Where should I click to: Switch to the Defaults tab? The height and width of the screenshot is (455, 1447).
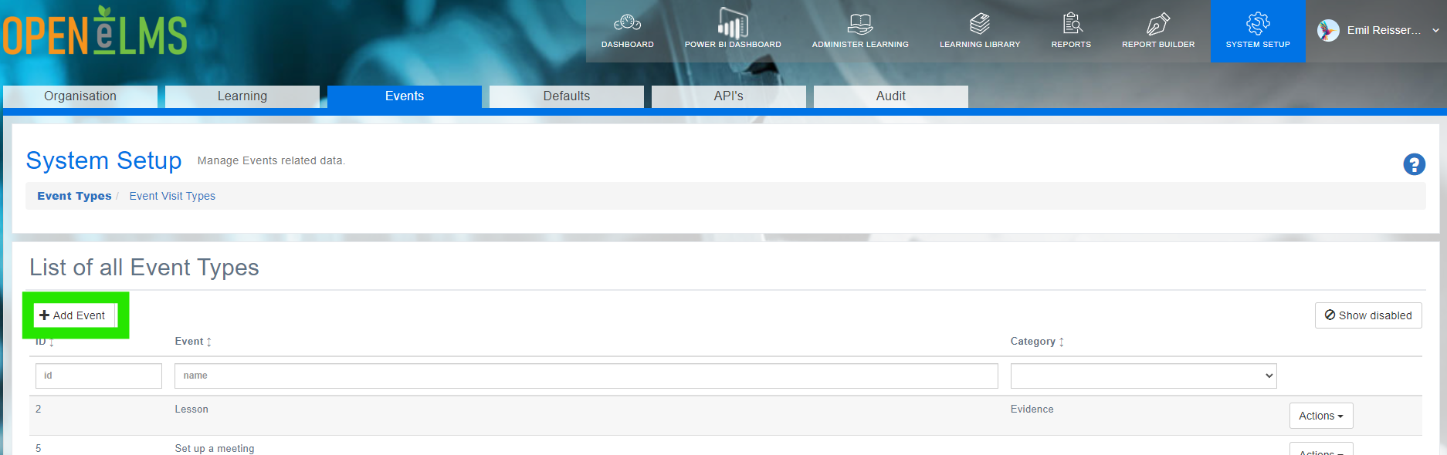[x=567, y=96]
